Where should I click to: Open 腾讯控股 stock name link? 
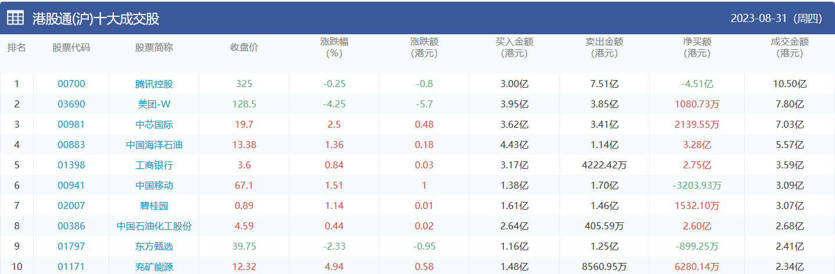click(154, 84)
